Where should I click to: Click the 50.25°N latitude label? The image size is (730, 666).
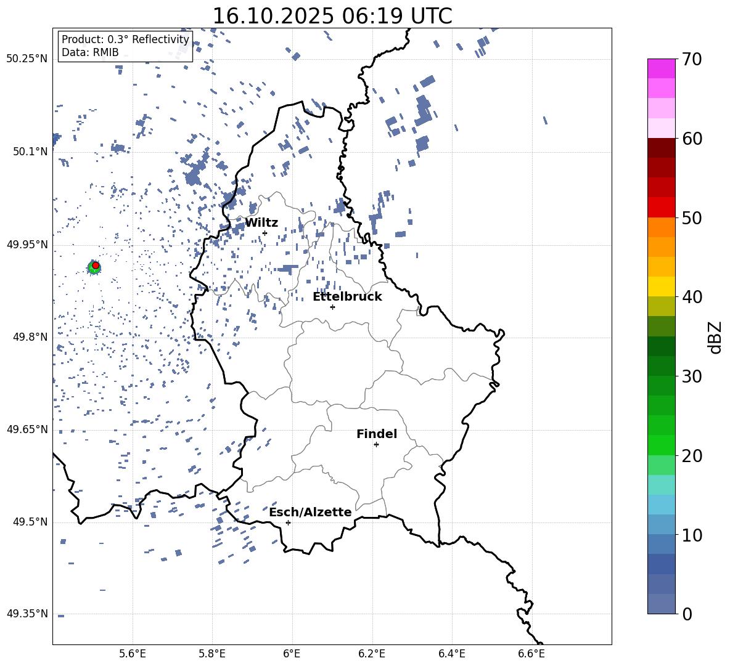click(x=27, y=59)
